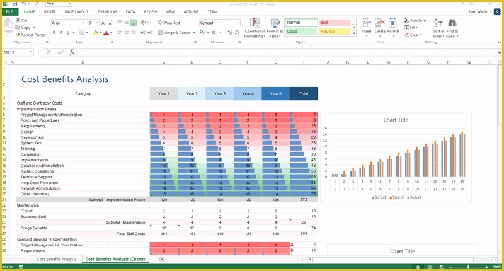
Task: Pick the yellow fill color bucket
Action: (x=96, y=33)
